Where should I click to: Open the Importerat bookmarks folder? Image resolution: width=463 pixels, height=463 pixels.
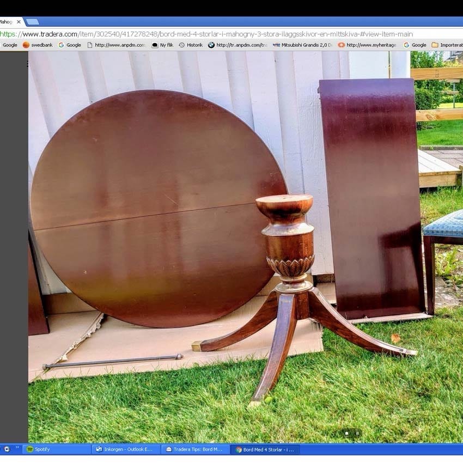pyautogui.click(x=447, y=45)
